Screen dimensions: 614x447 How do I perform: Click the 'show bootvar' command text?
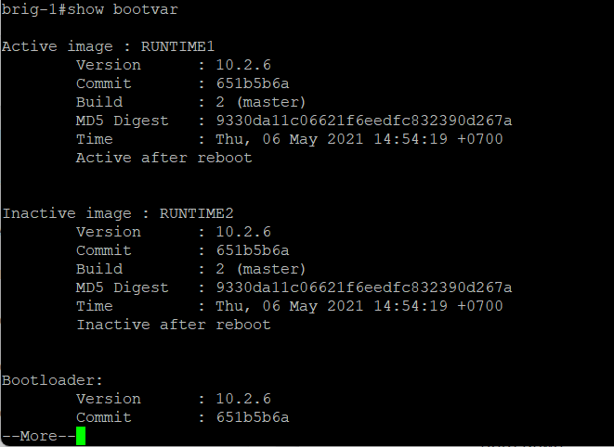click(x=123, y=9)
